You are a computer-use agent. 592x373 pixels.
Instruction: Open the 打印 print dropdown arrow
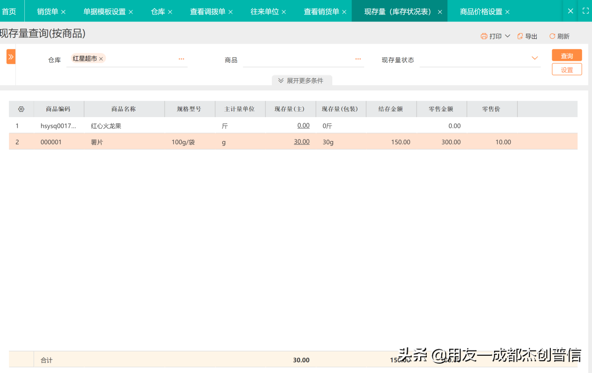pyautogui.click(x=507, y=36)
